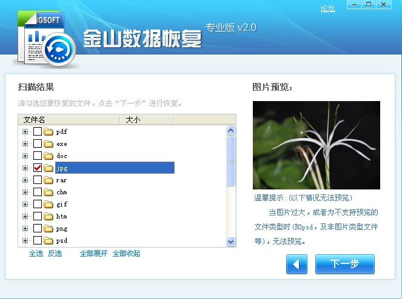
Task: Click the psd folder icon
Action: (48, 241)
